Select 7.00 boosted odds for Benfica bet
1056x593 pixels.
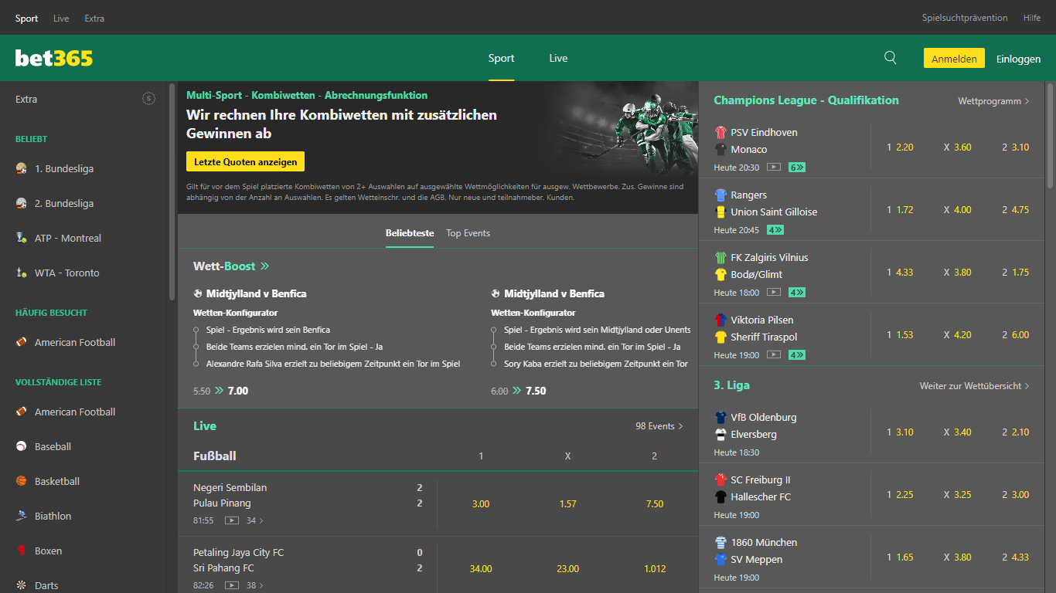point(238,391)
